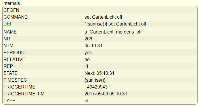This screenshot has width=199, height=106.
Task: Click the TRIGGERTIME_FMT row label
Action: [x=25, y=94]
